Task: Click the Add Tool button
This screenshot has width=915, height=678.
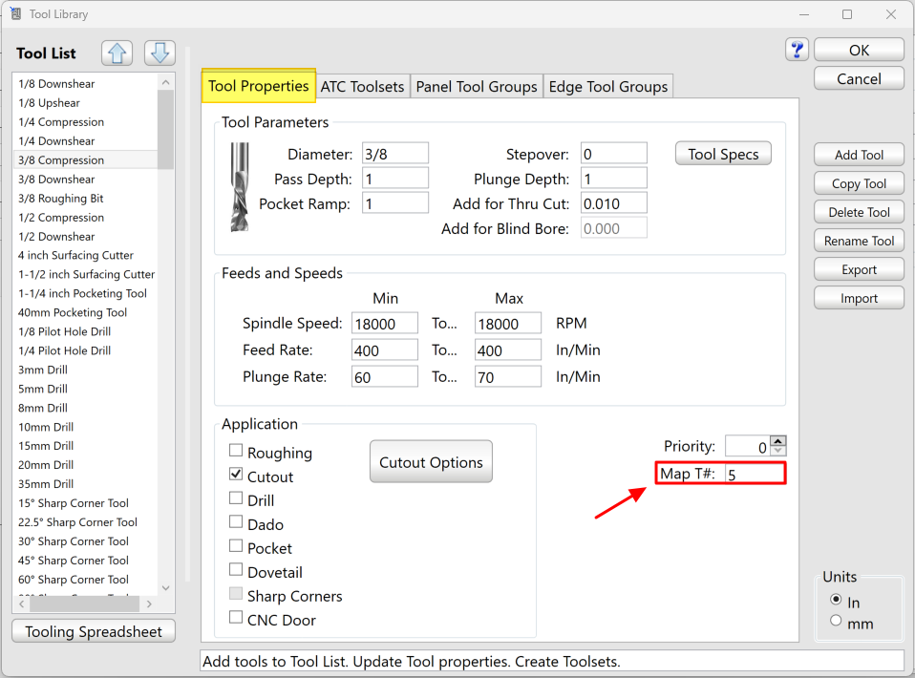Action: tap(859, 155)
